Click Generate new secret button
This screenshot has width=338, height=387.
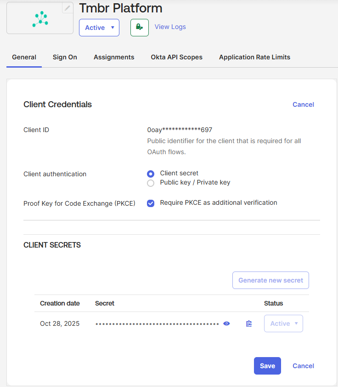270,280
